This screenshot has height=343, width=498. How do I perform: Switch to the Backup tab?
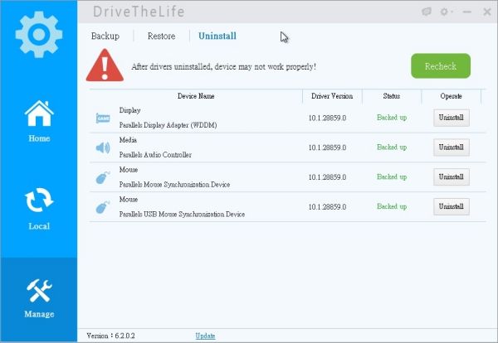(105, 36)
